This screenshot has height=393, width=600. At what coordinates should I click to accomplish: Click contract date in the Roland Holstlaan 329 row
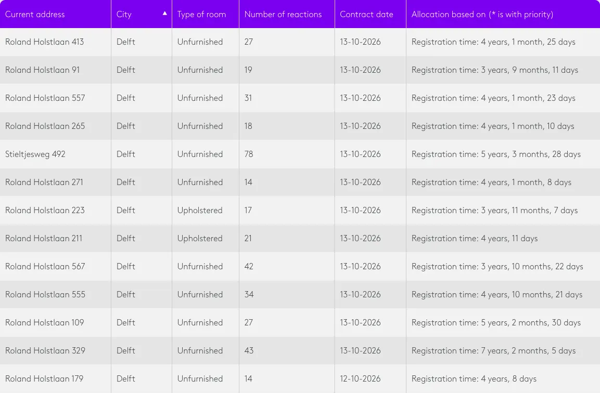(x=360, y=350)
